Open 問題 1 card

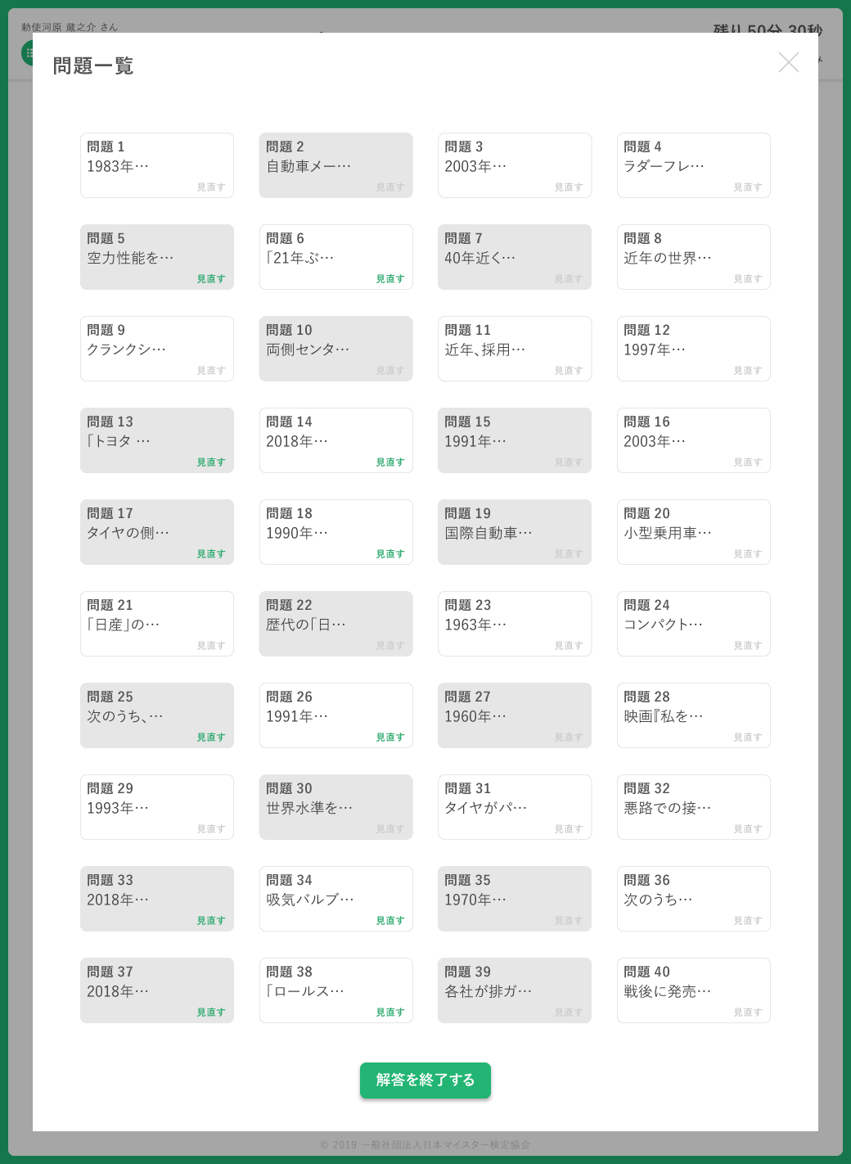pos(157,165)
